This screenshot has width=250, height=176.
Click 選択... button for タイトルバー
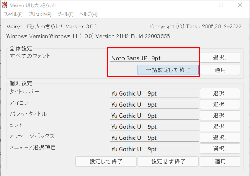pyautogui.click(x=220, y=93)
